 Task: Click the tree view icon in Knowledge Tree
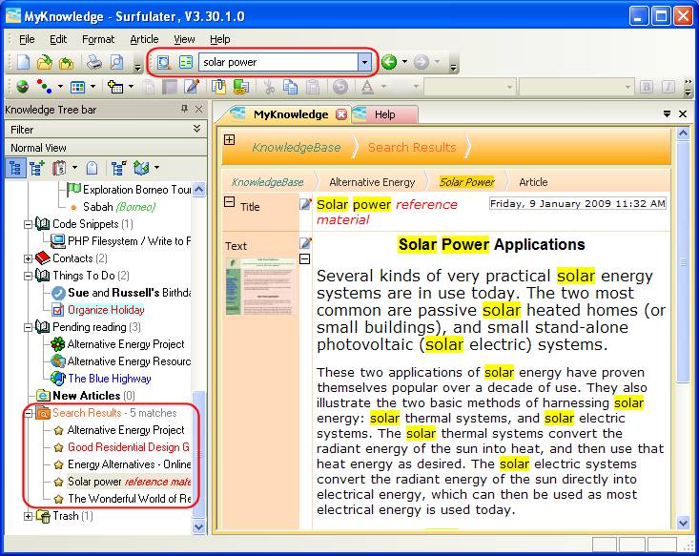[15, 168]
